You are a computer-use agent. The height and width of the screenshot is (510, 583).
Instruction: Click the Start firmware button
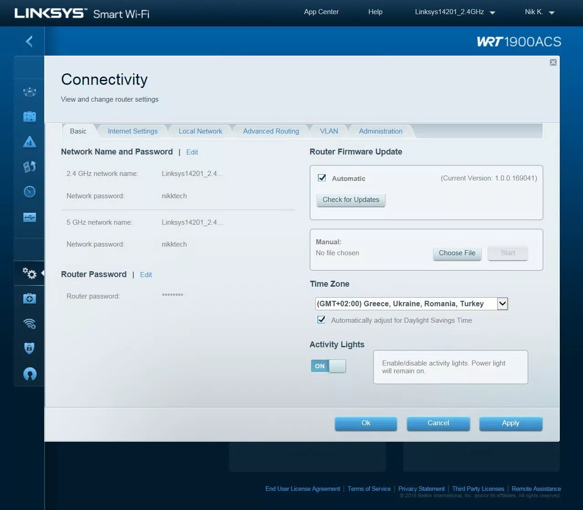(x=508, y=253)
